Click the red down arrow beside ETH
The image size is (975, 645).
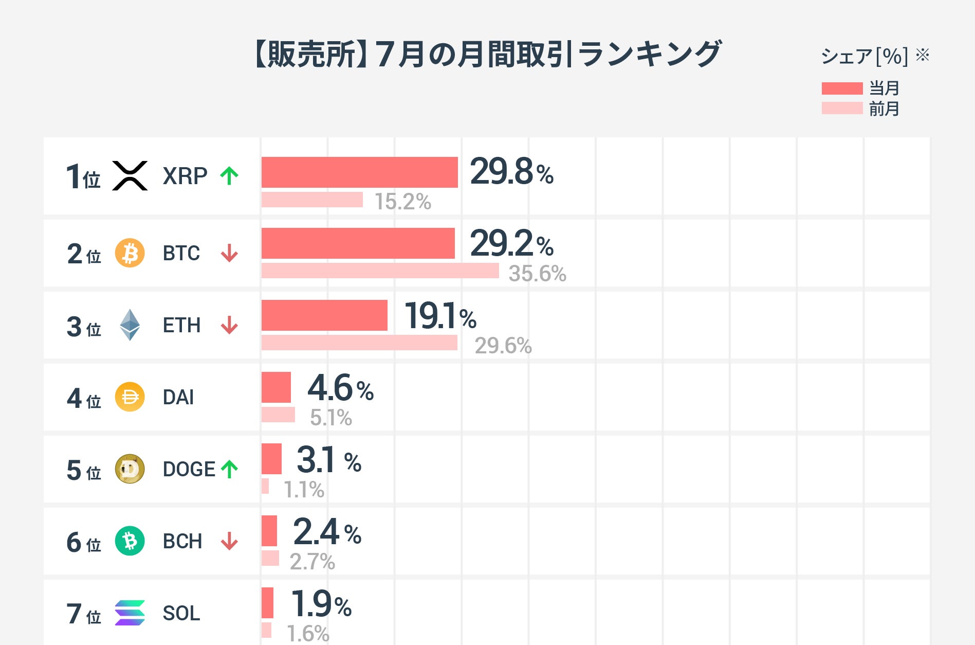click(229, 325)
